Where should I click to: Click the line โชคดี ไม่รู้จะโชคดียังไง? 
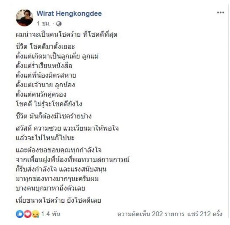coord(49,104)
